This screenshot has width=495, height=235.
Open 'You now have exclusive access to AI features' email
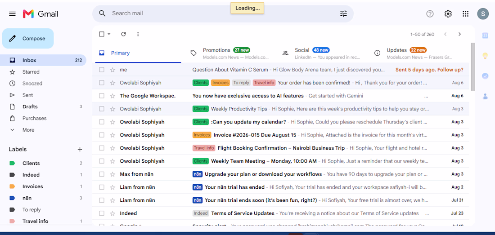pyautogui.click(x=281, y=96)
